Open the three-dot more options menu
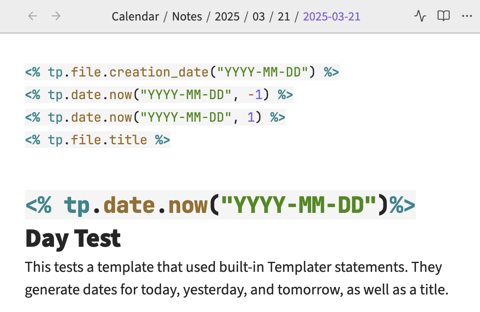Viewport: 480px width, 312px height. [x=467, y=16]
